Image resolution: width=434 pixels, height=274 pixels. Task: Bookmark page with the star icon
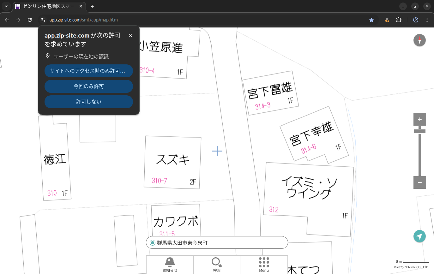pos(371,20)
